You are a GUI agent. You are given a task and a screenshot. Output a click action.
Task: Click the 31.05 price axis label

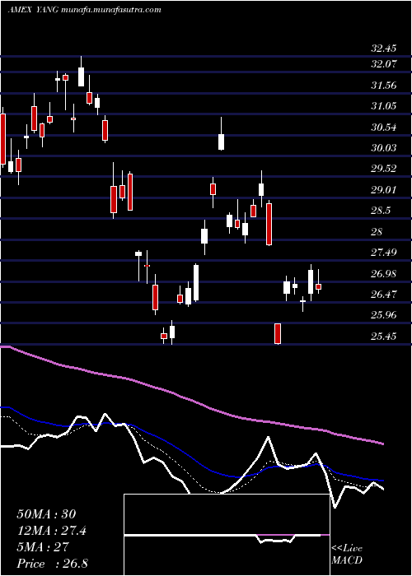coord(383,106)
